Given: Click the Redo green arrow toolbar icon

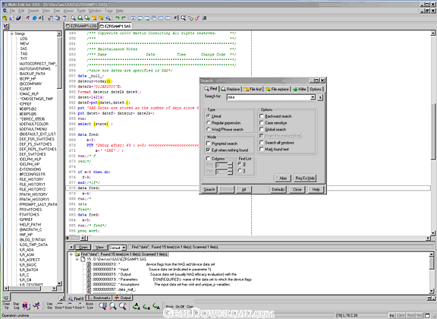Looking at the screenshot, I should click(124, 18).
